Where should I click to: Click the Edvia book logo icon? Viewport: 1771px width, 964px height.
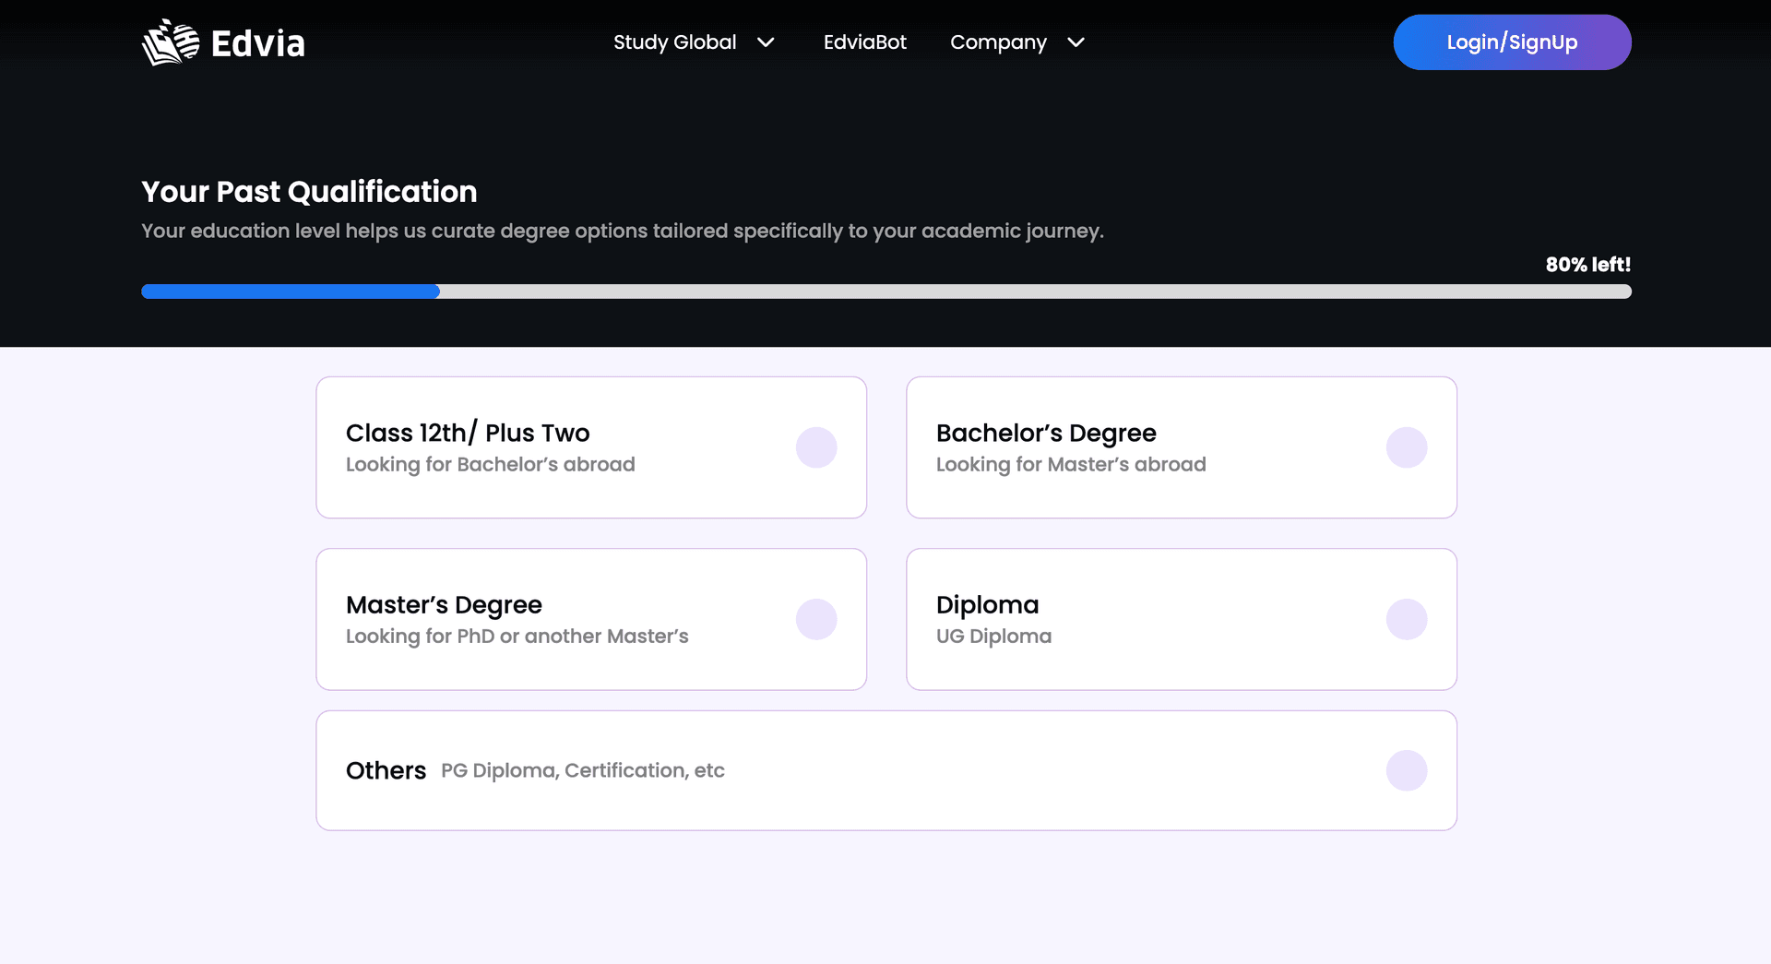coord(171,42)
